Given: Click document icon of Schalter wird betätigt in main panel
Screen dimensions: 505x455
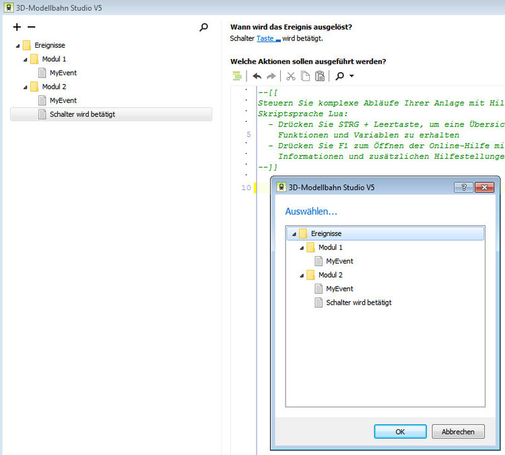Looking at the screenshot, I should click(x=42, y=114).
